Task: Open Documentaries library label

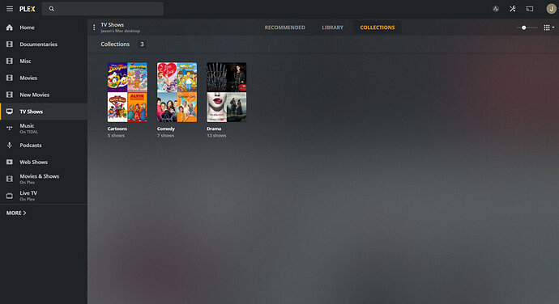Action: click(x=39, y=44)
